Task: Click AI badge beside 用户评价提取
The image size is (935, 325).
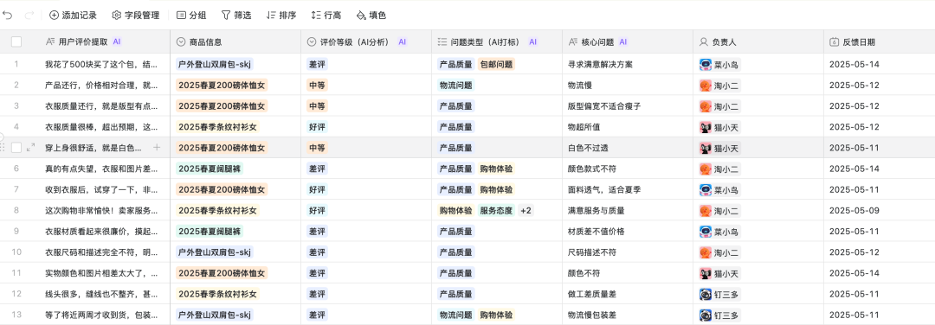Action: [117, 41]
